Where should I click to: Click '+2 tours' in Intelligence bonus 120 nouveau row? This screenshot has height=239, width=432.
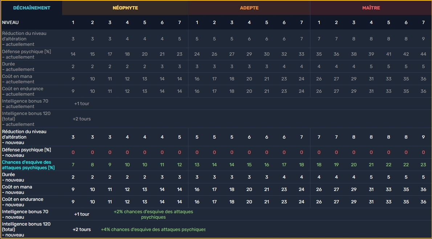coord(82,230)
